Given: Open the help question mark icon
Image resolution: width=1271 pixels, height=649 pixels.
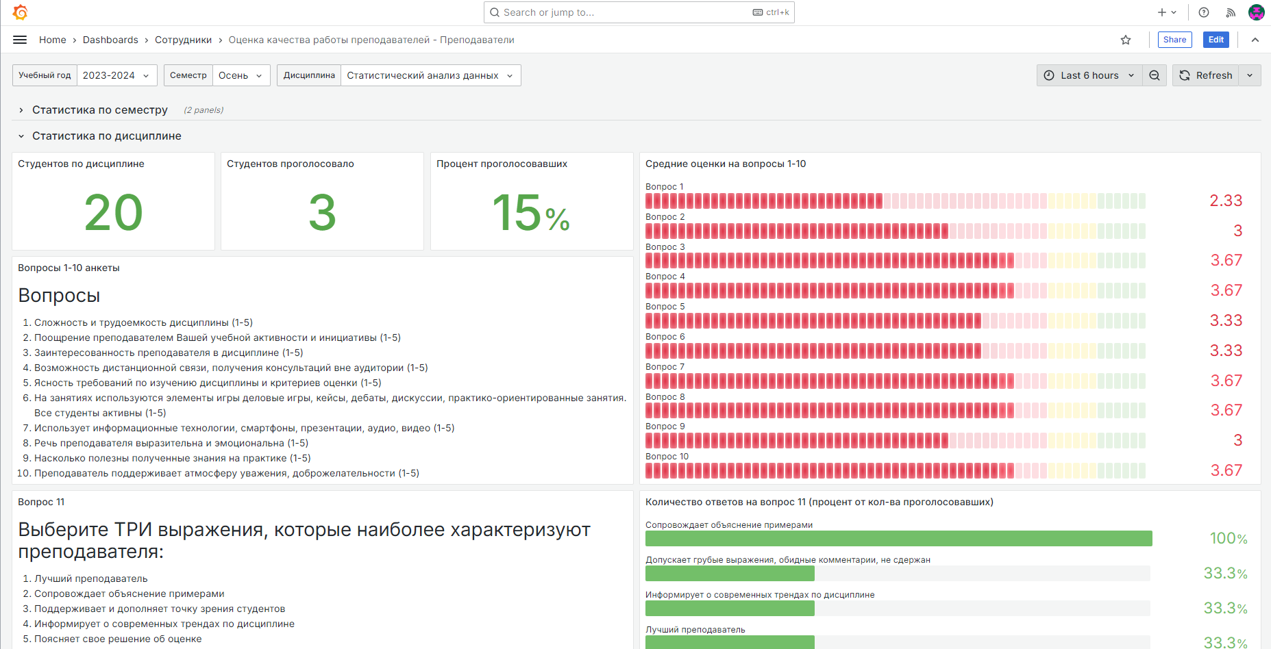Looking at the screenshot, I should [x=1204, y=12].
